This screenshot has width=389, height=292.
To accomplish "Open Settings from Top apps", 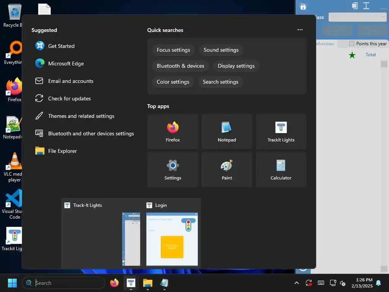I will [x=173, y=170].
